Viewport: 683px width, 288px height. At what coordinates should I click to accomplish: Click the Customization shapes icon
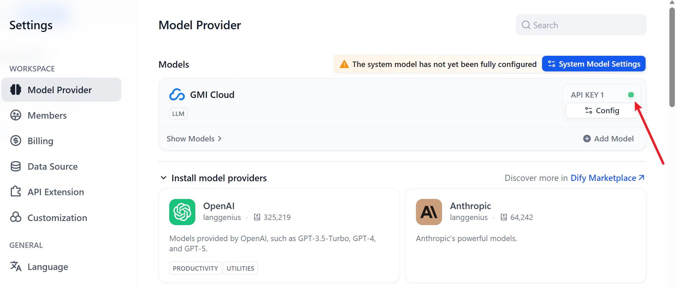16,217
